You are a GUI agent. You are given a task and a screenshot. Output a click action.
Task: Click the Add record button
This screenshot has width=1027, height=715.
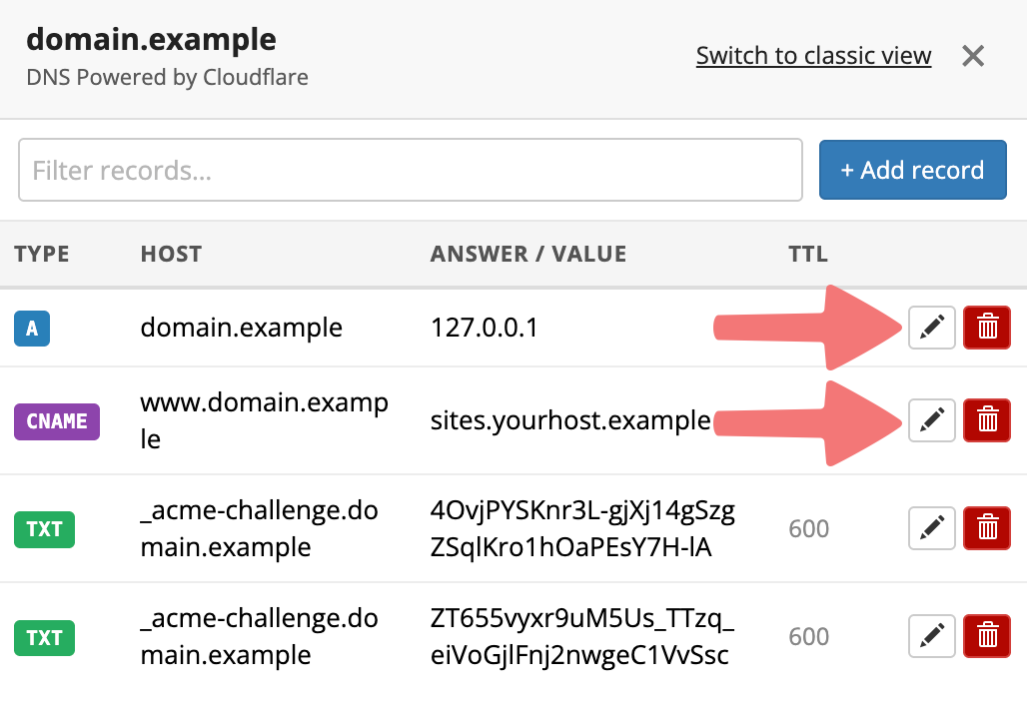pos(912,171)
